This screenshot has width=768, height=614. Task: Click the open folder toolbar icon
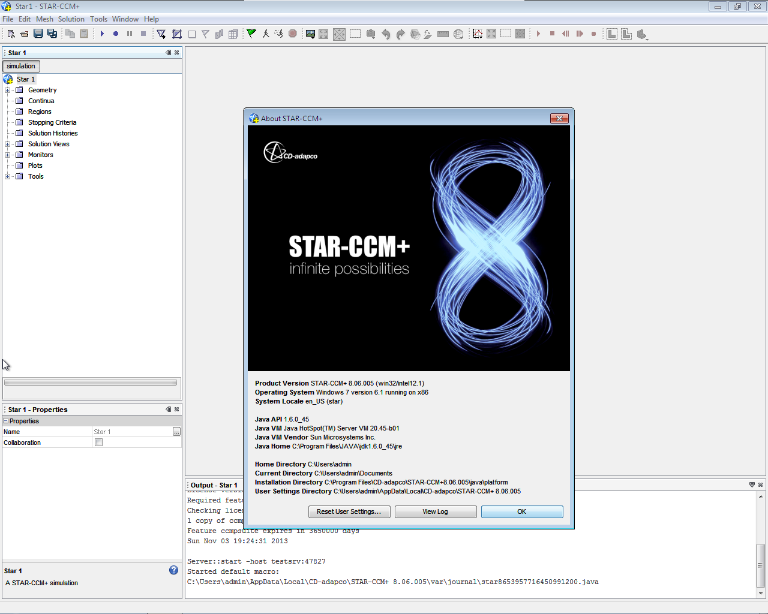point(25,34)
